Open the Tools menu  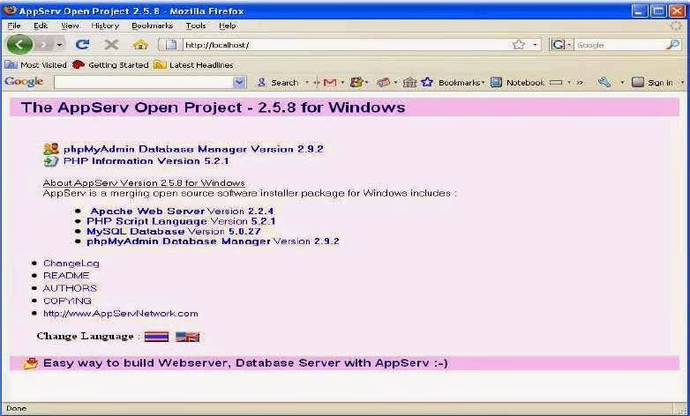(x=195, y=26)
